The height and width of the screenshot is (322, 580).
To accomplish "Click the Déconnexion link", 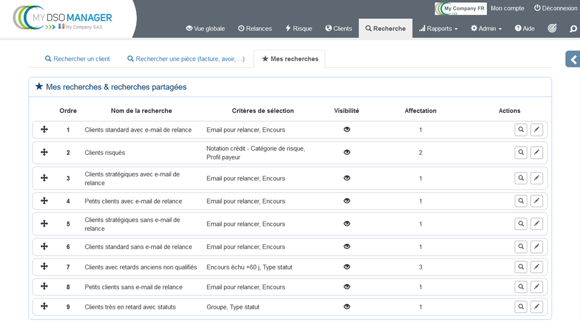I will coord(556,8).
